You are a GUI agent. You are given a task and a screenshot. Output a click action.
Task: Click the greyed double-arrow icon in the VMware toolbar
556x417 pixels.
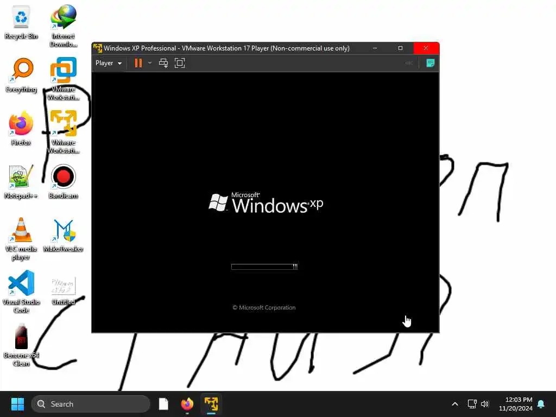tap(409, 63)
